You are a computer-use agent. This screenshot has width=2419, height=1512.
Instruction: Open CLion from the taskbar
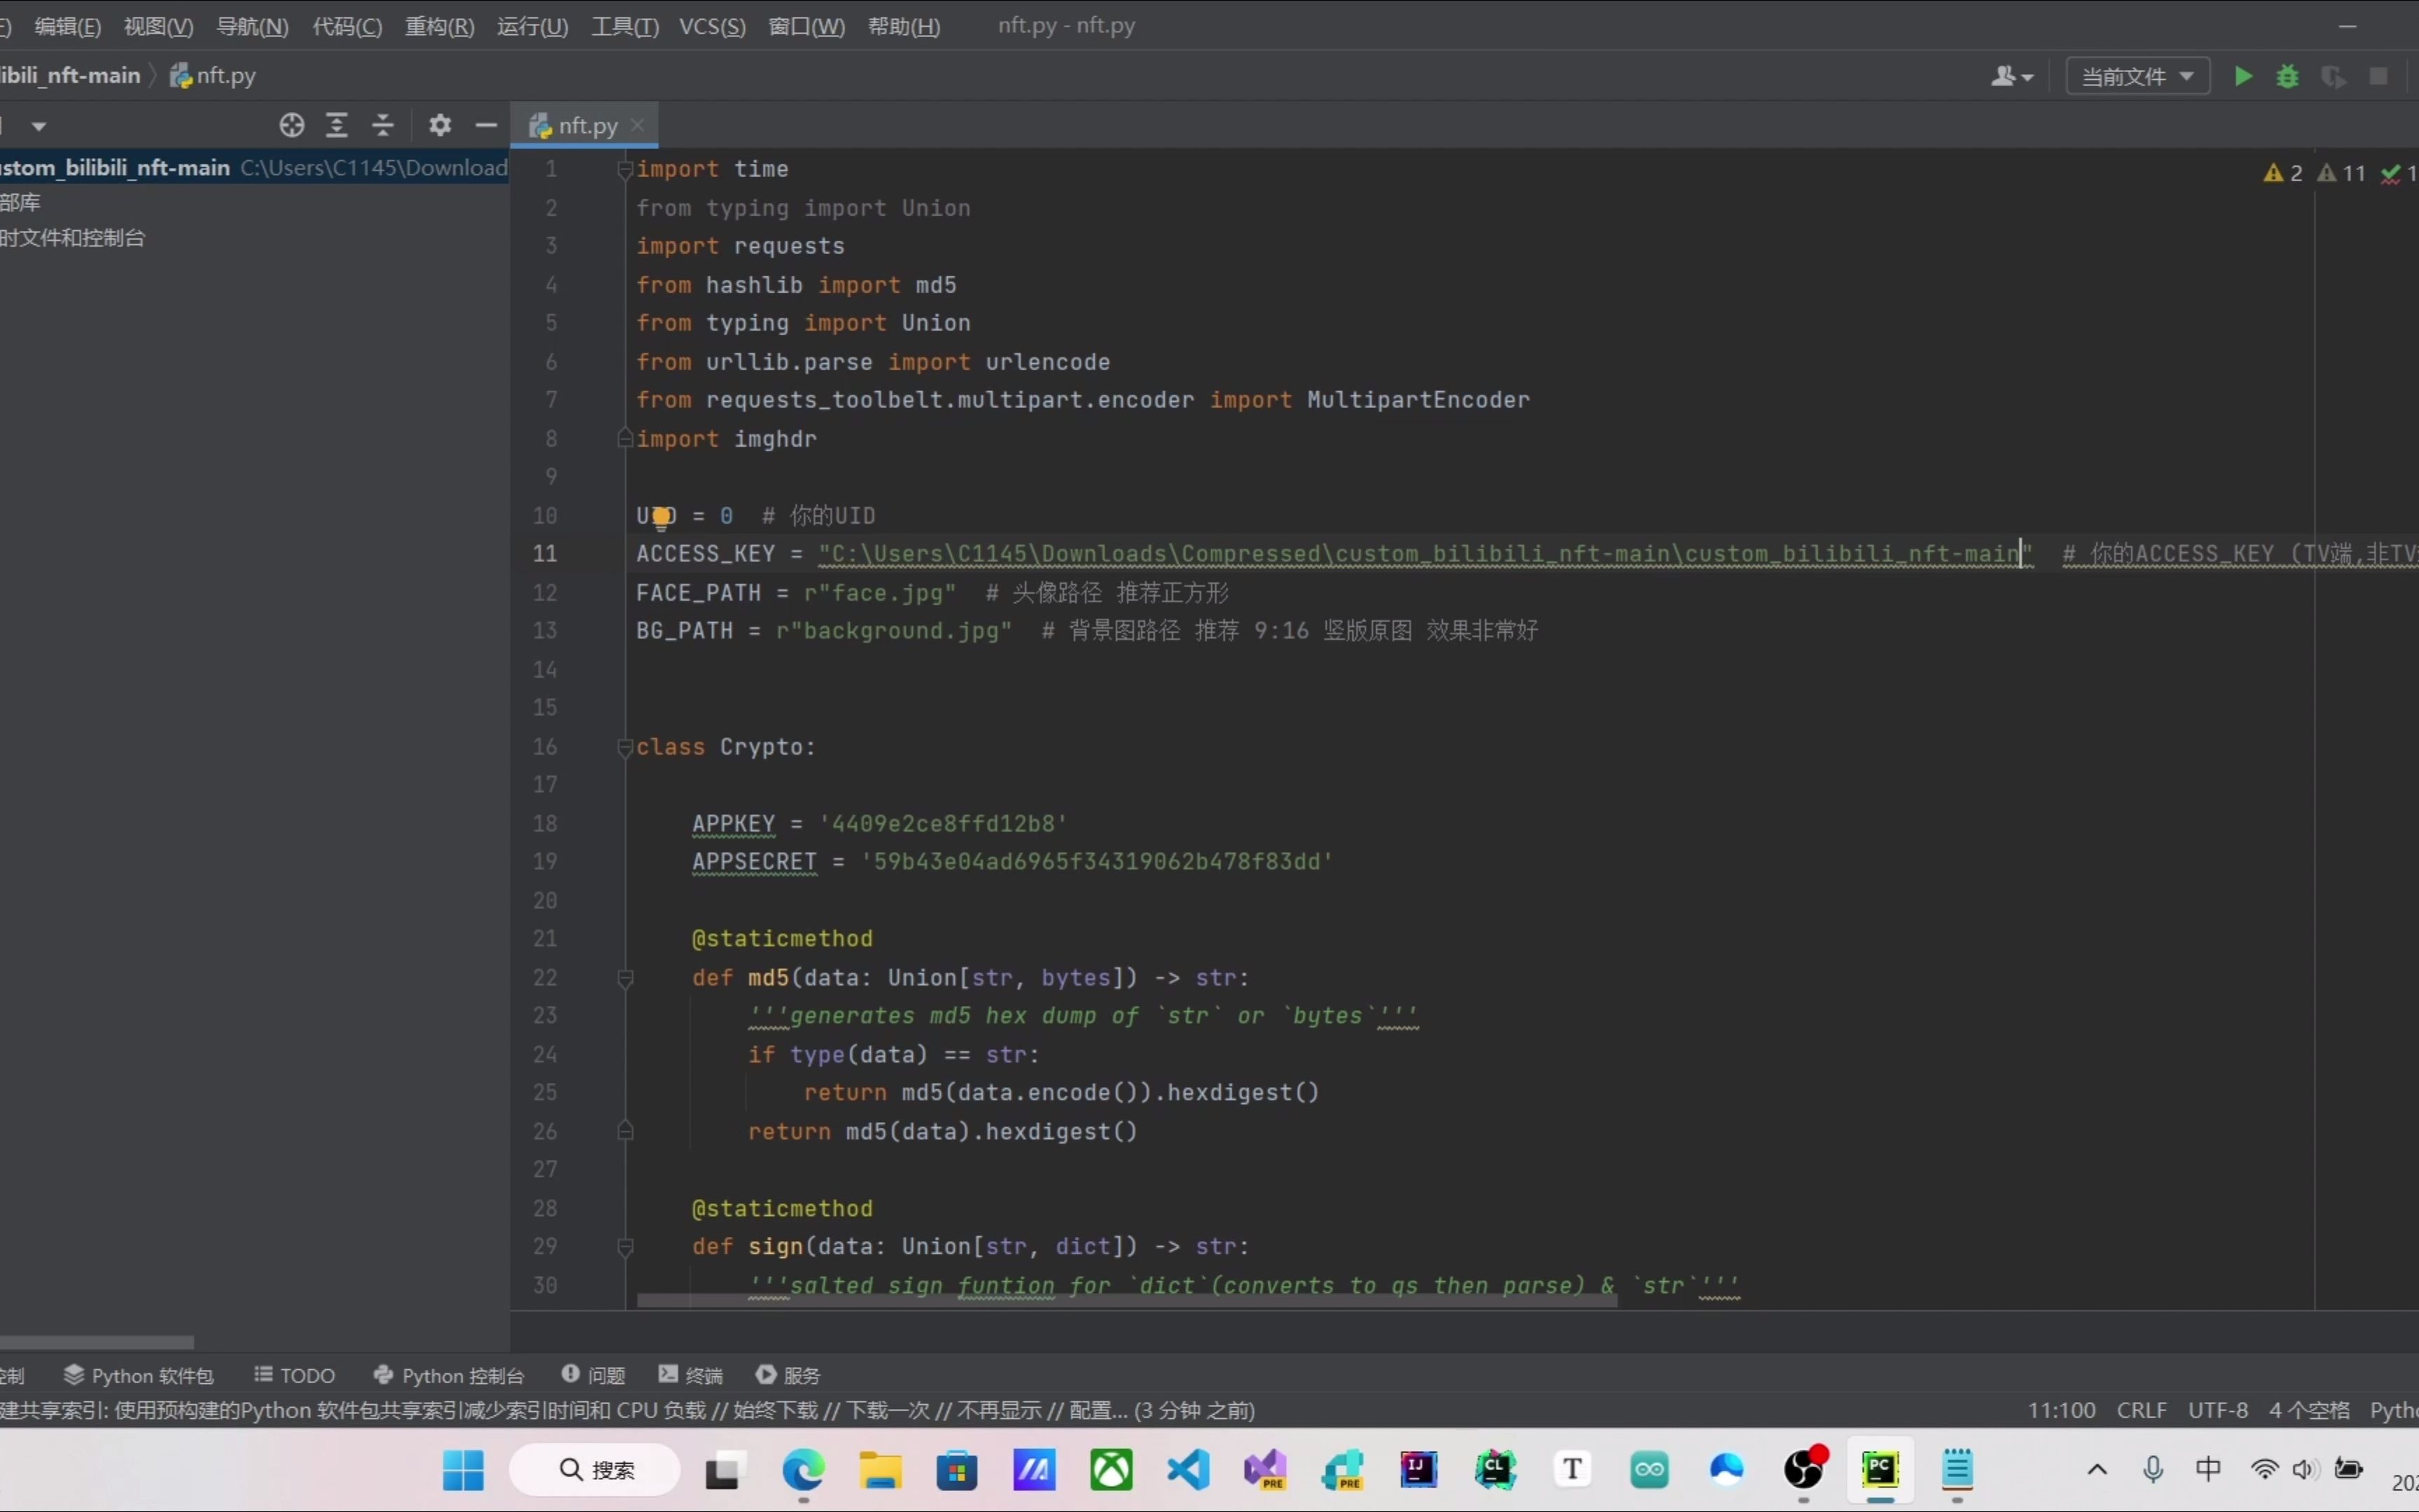(1495, 1470)
